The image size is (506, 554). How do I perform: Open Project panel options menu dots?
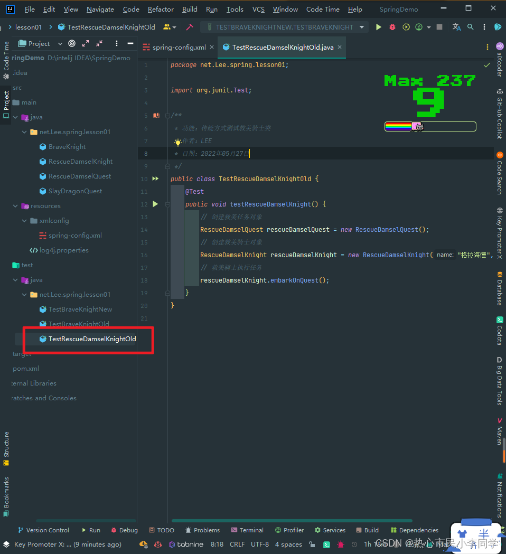click(x=117, y=43)
